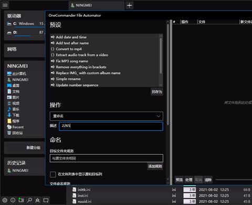The image size is (252, 205).
Task: Select the C: Windows drive
Action: point(26,24)
